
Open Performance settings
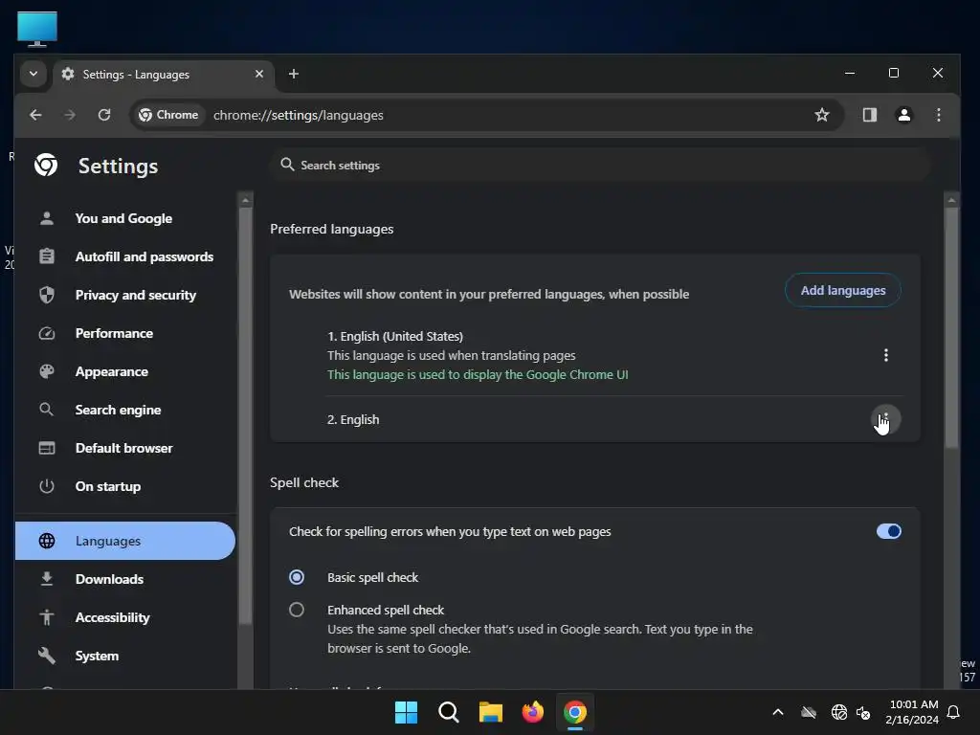[125, 333]
